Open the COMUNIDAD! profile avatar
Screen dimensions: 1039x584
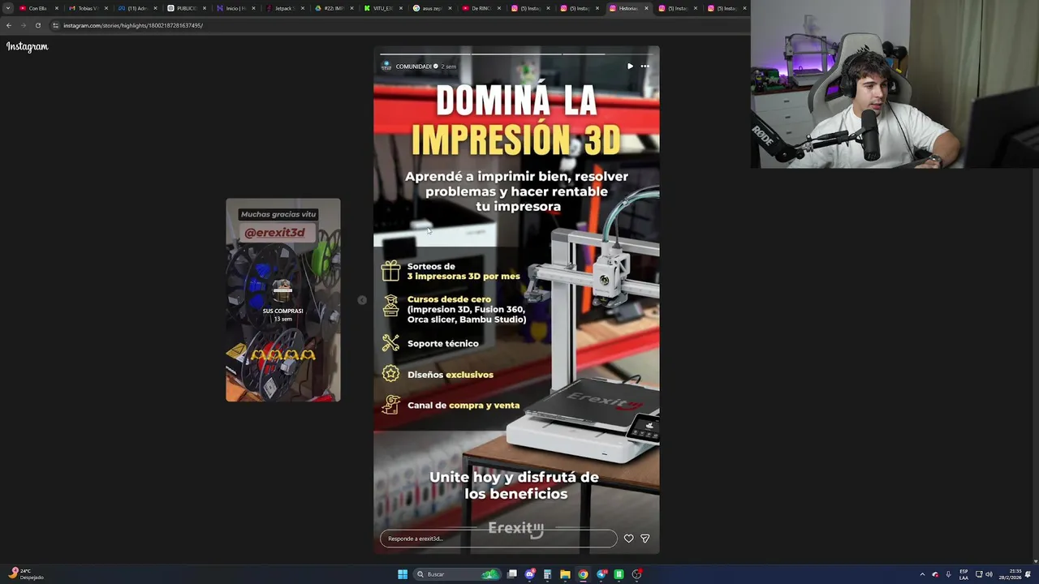tap(386, 67)
